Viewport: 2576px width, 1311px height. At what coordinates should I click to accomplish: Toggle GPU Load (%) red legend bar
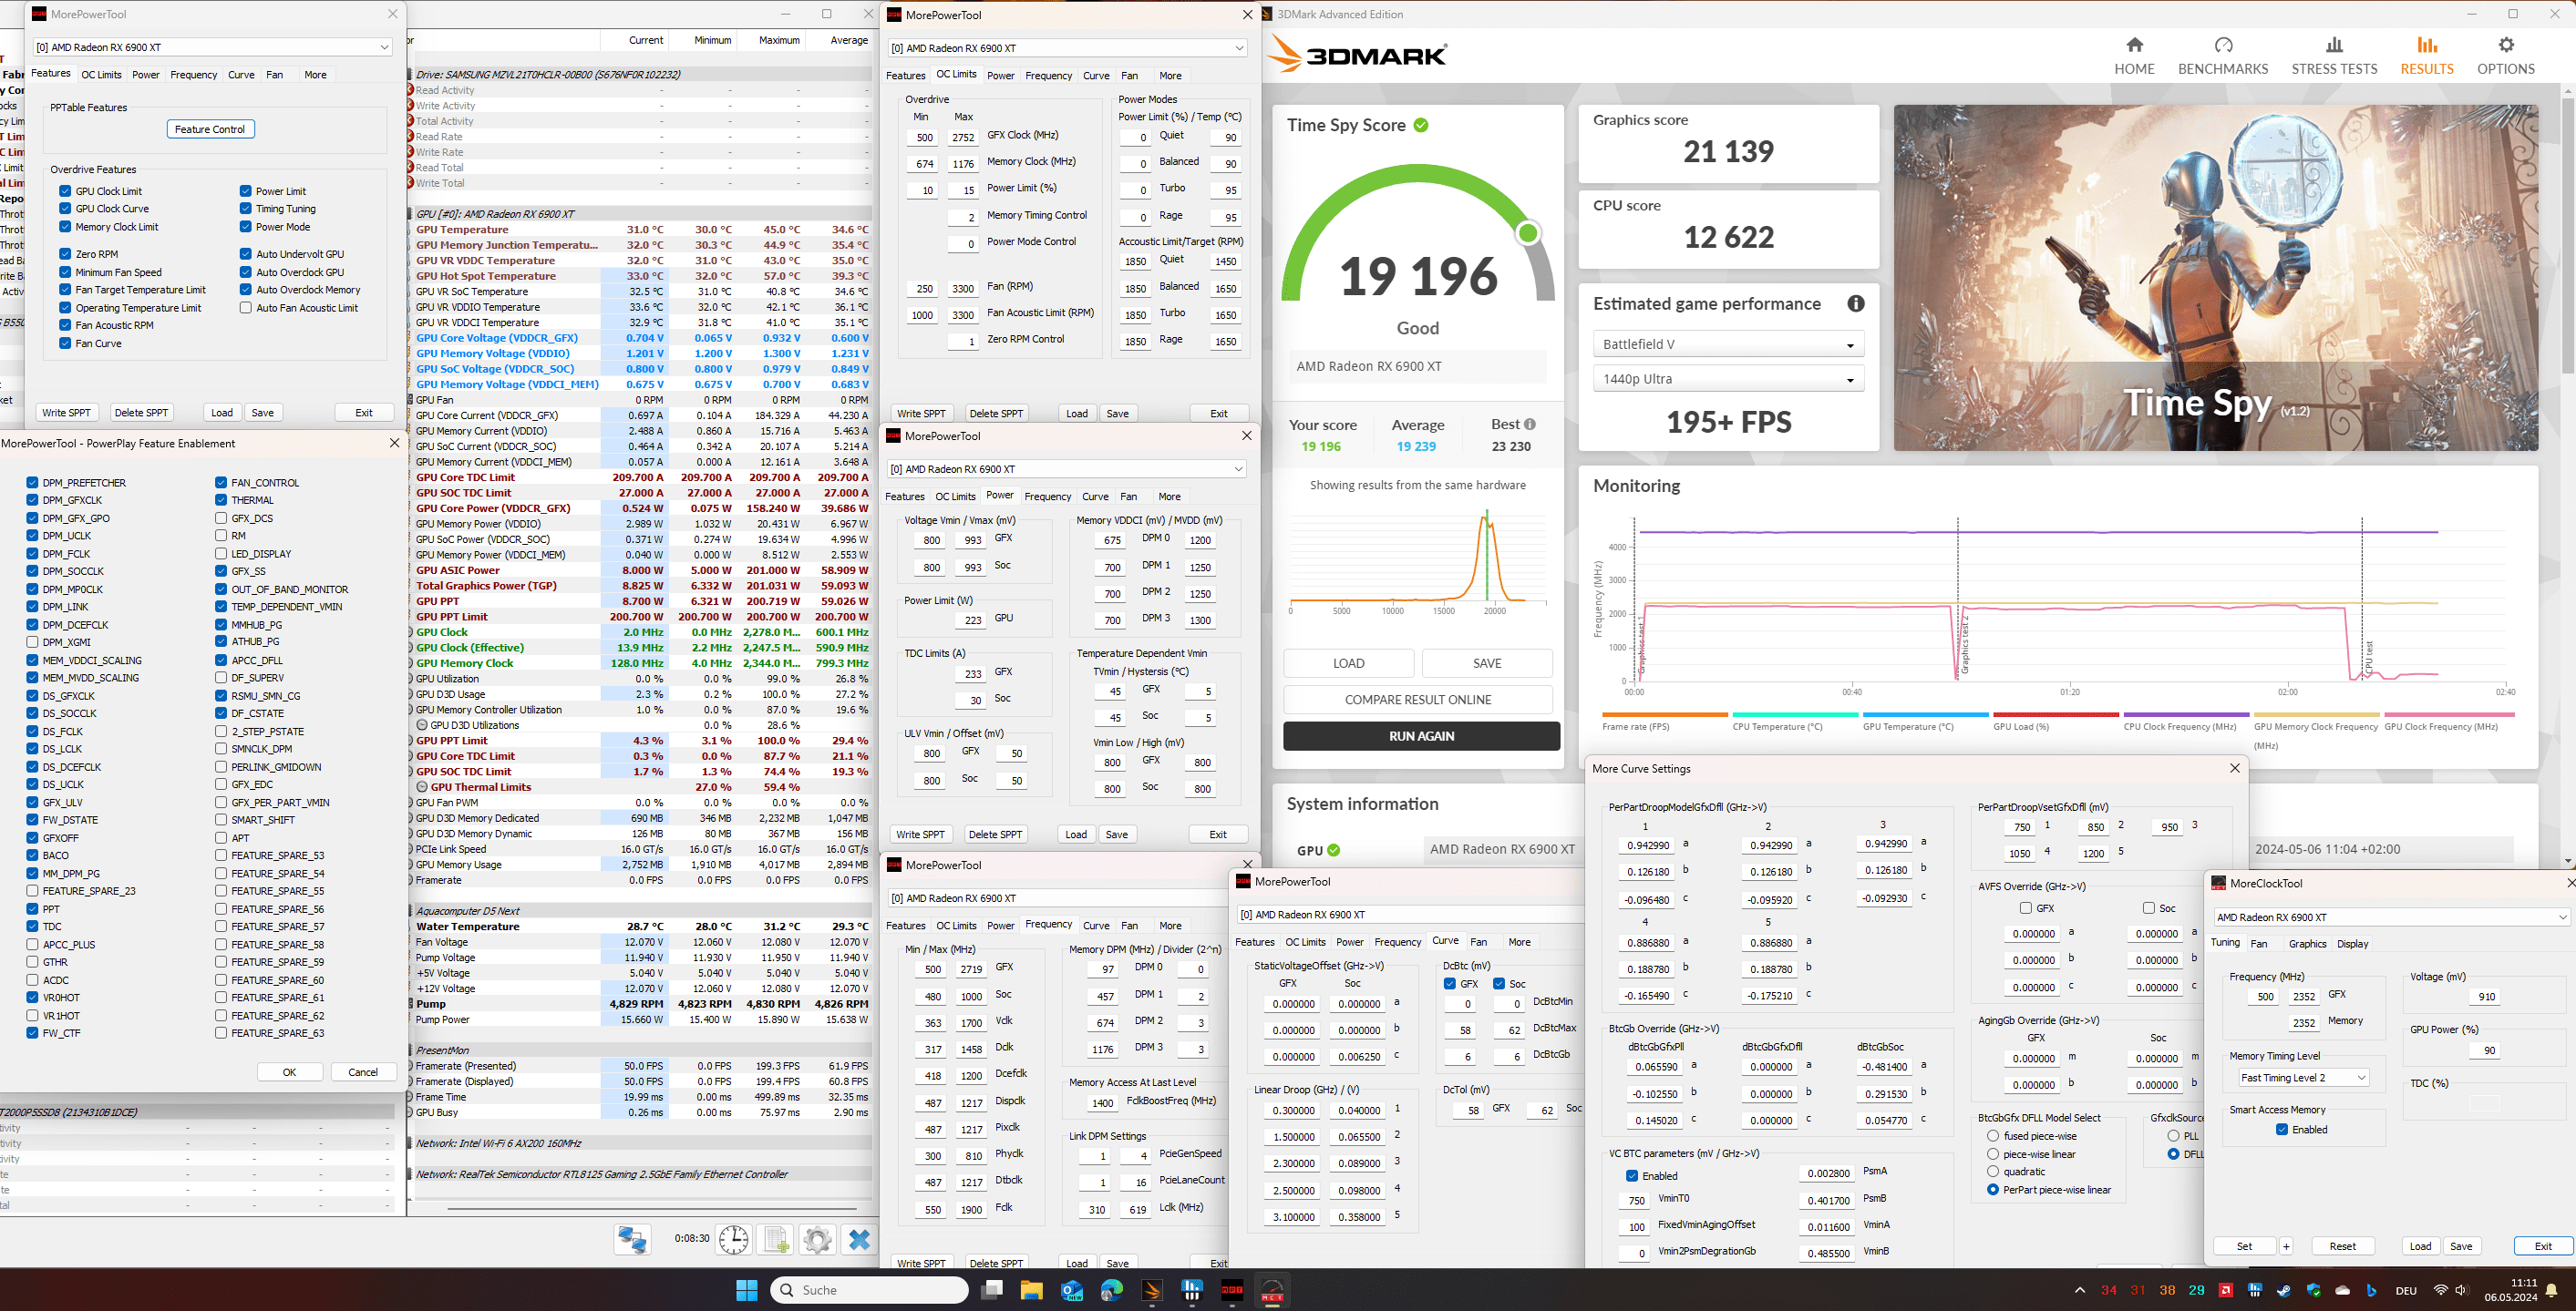coord(2055,714)
